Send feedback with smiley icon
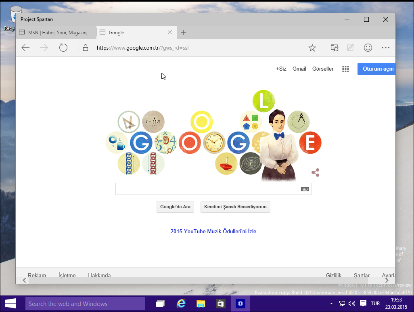The width and height of the screenshot is (414, 312). [x=368, y=48]
